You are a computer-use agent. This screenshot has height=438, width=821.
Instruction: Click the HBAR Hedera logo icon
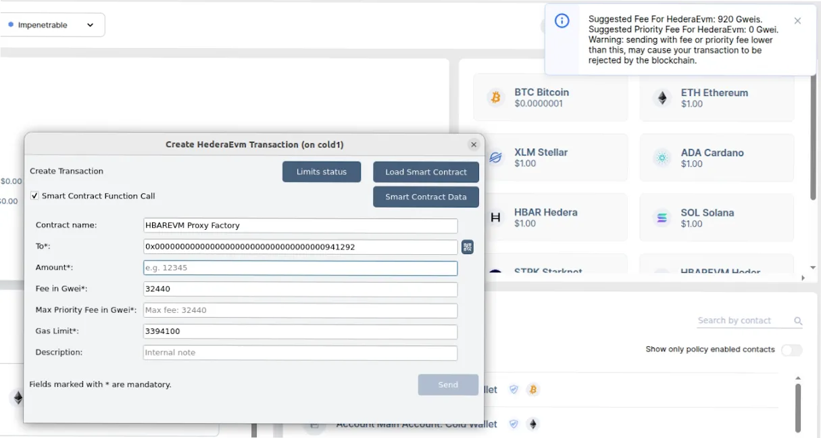495,218
